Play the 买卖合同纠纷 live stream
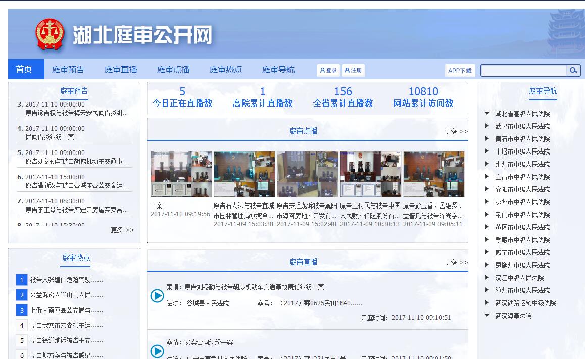 click(157, 351)
